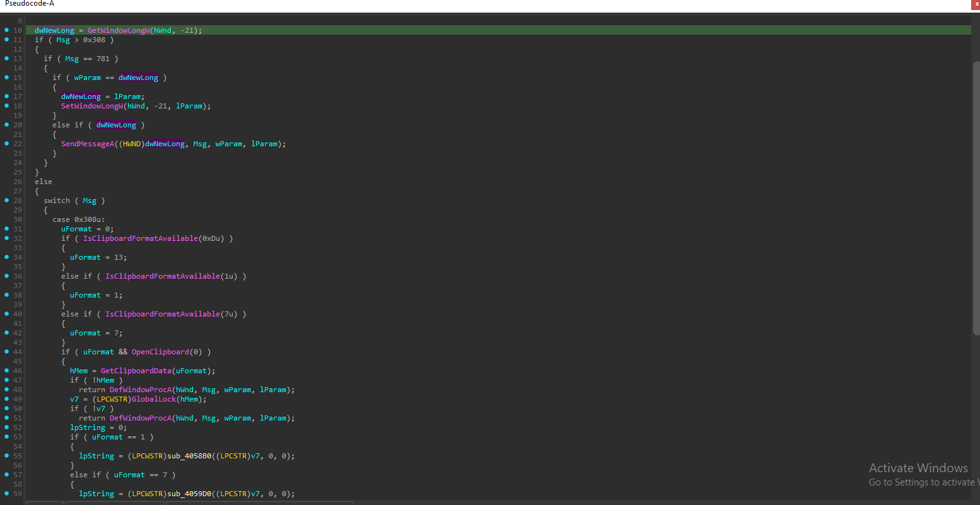This screenshot has width=980, height=505.
Task: Click 'Msg == 781' condition
Action: coord(88,59)
